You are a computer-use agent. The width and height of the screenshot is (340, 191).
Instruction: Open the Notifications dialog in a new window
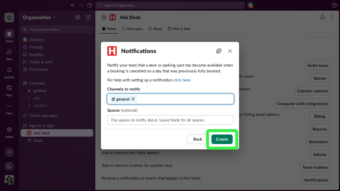219,51
